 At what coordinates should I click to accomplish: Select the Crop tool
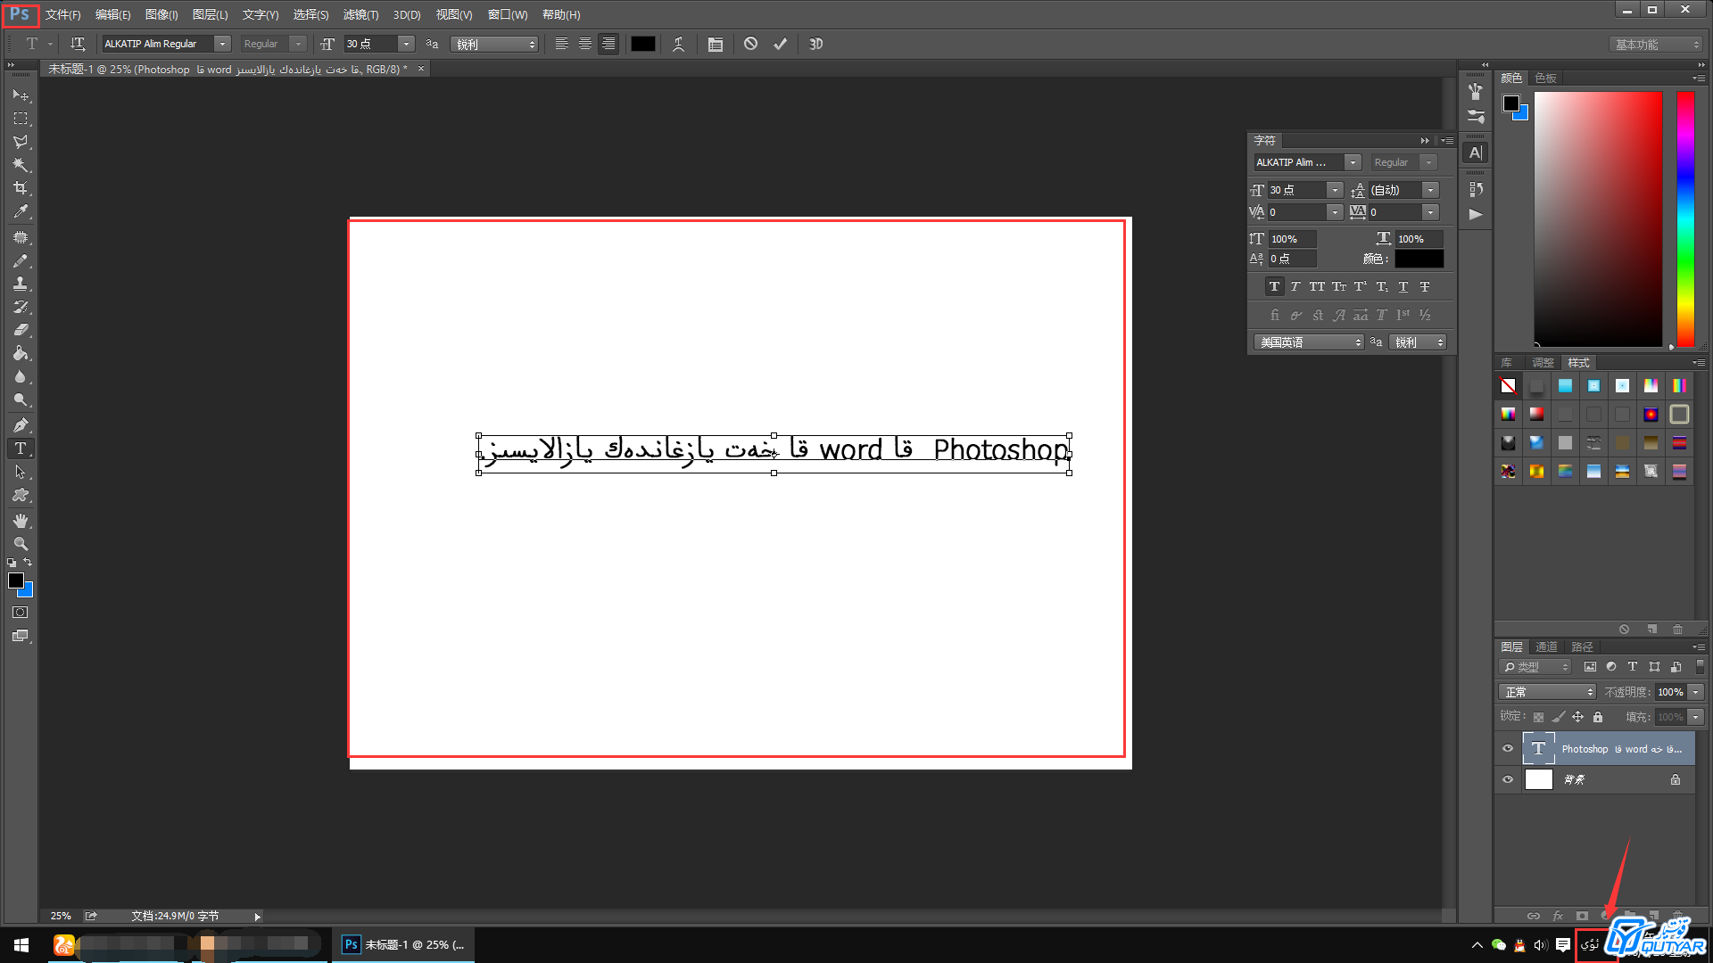(x=21, y=188)
